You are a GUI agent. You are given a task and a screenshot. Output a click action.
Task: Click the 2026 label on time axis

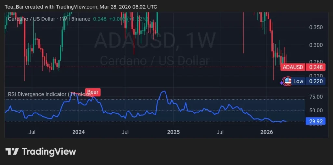267,132
